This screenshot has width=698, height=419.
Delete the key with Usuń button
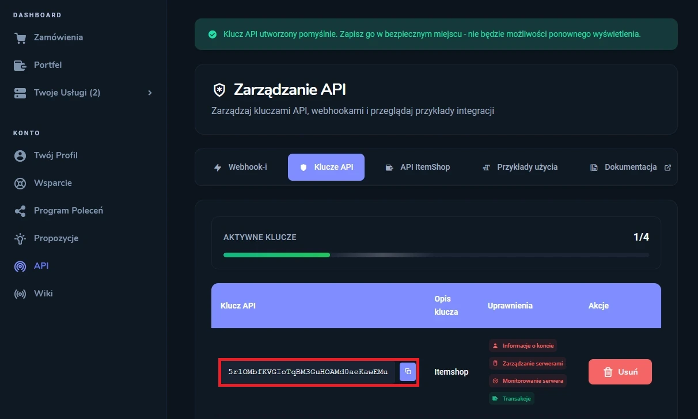coord(620,372)
